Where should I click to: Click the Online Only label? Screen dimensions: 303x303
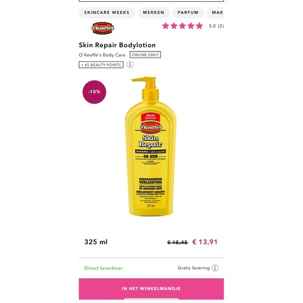pyautogui.click(x=145, y=55)
